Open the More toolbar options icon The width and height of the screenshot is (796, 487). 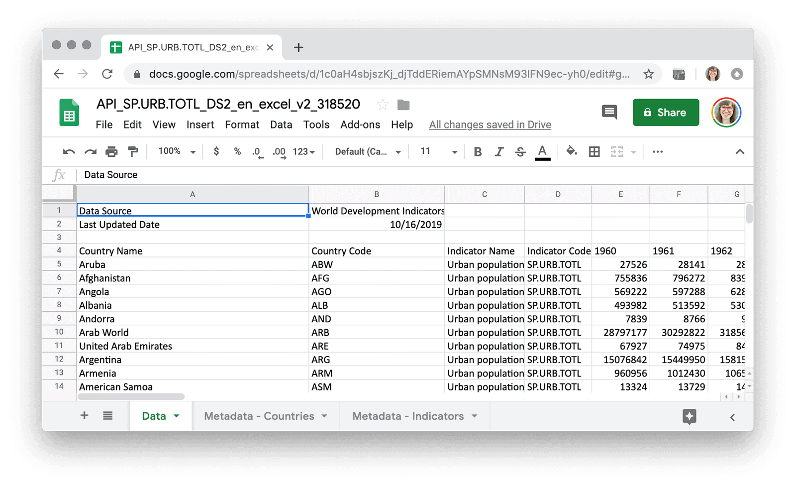[657, 152]
